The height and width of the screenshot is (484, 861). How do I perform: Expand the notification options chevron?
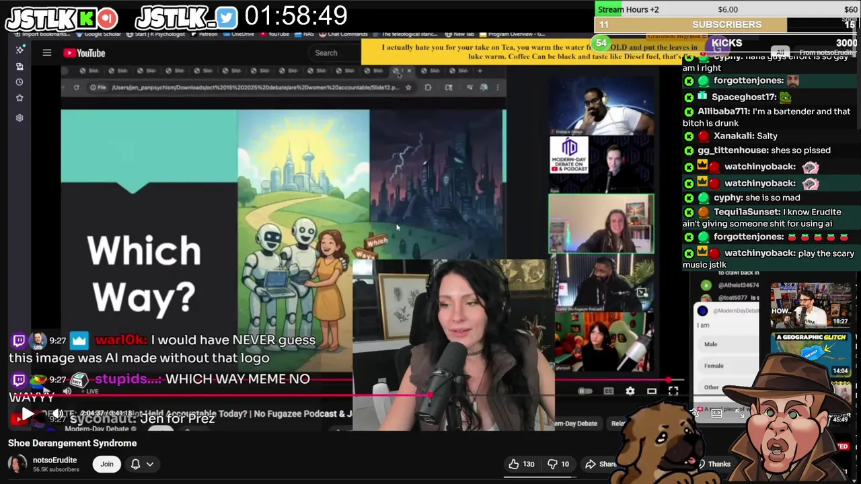[x=150, y=464]
